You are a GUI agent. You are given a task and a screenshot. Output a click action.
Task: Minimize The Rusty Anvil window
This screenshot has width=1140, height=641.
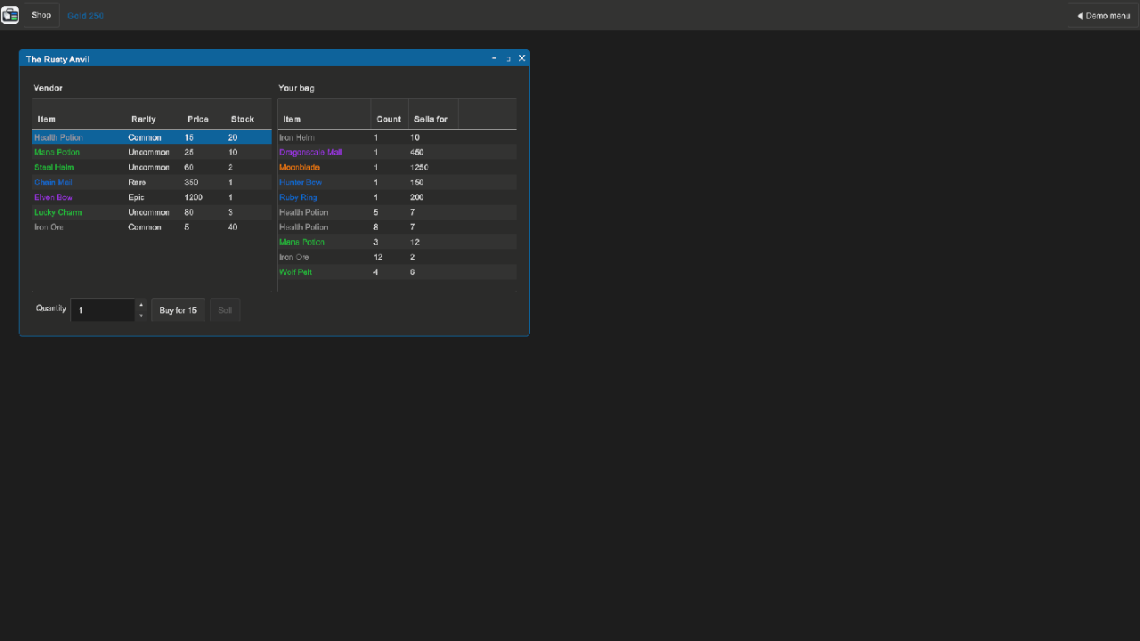494,58
